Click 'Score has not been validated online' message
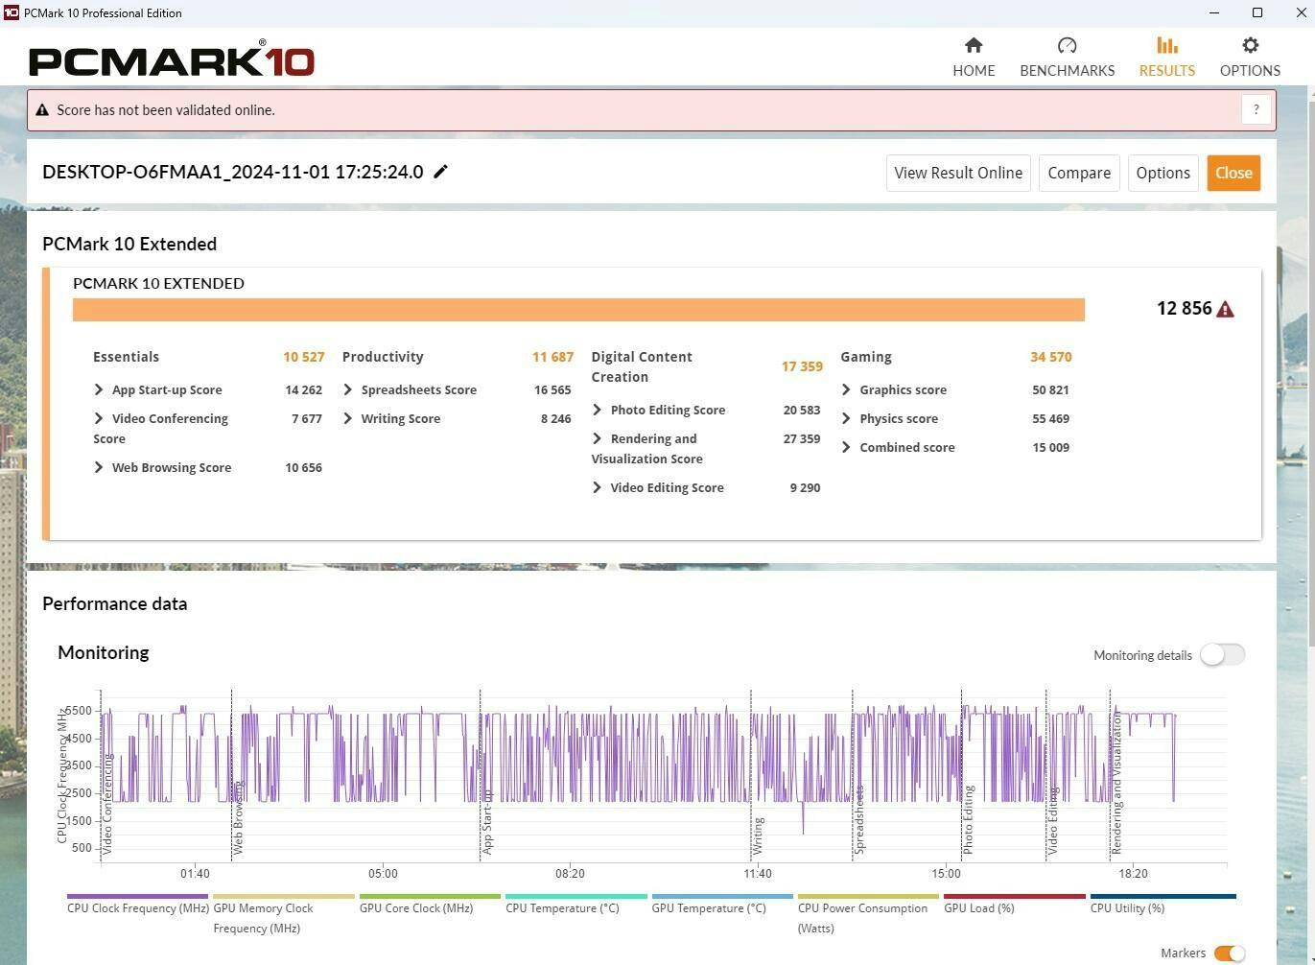This screenshot has height=965, width=1315. pyautogui.click(x=166, y=110)
